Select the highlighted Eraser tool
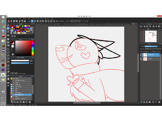Image resolution: width=162 pixels, height=121 pixels. point(8,28)
